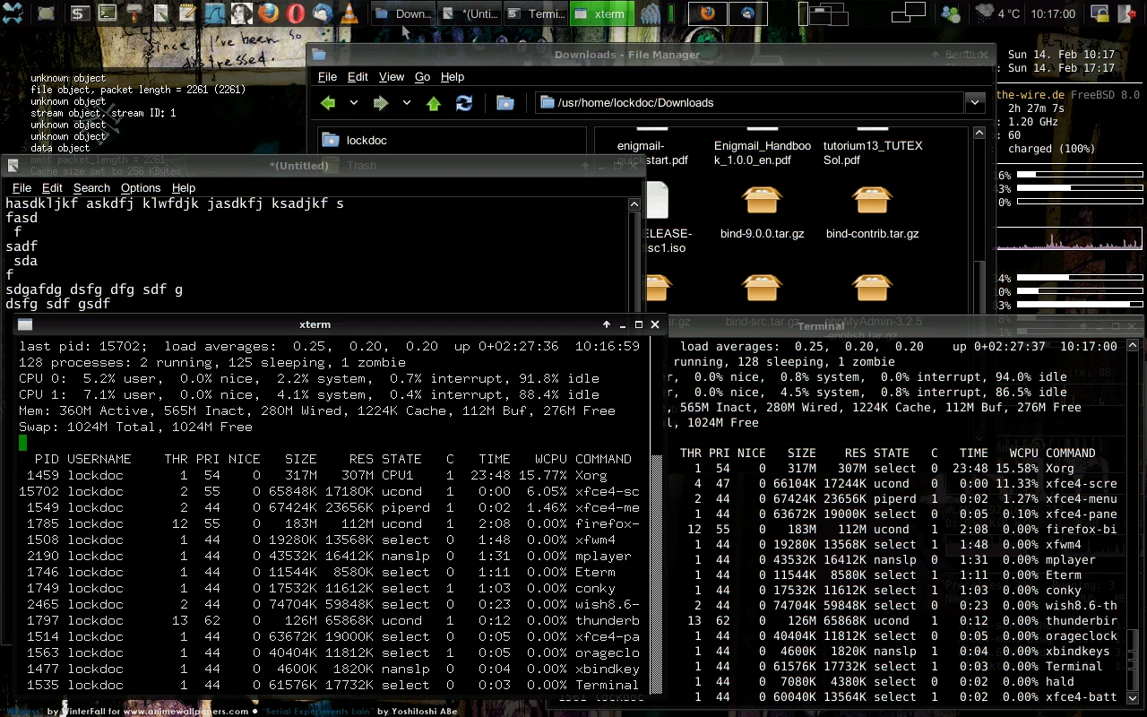Launch Wireshark from the panel
1147x717 pixels.
pos(214,13)
